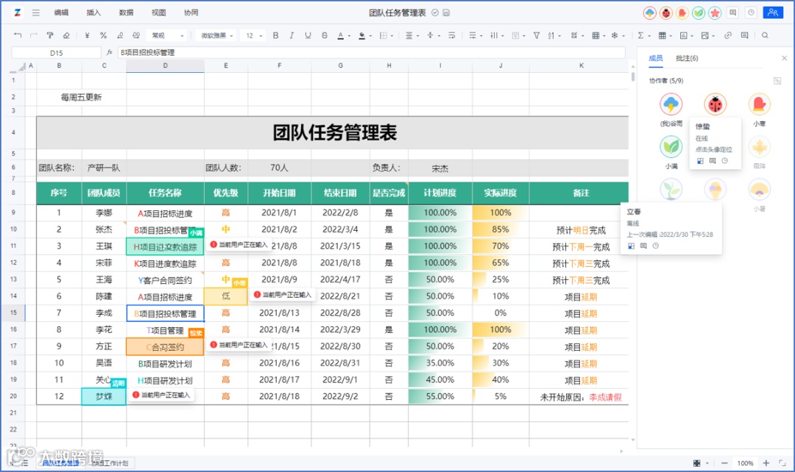
Task: Click the 小寒 mitten avatar in members panel
Action: click(x=759, y=104)
